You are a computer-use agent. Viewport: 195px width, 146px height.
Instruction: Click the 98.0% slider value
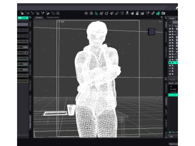[25, 70]
